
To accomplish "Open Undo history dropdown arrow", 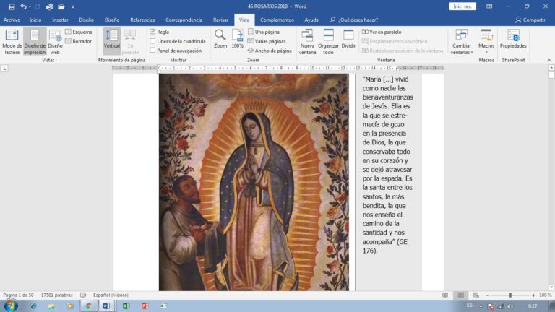I will pos(30,6).
